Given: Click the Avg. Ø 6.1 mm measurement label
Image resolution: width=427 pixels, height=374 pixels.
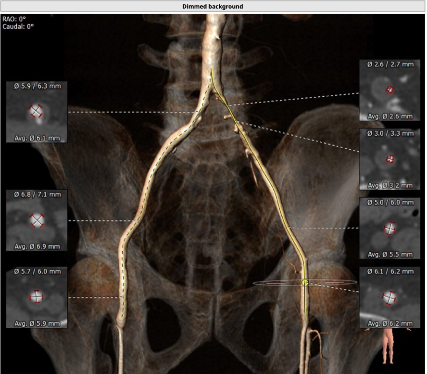Looking at the screenshot, I should click(37, 138).
